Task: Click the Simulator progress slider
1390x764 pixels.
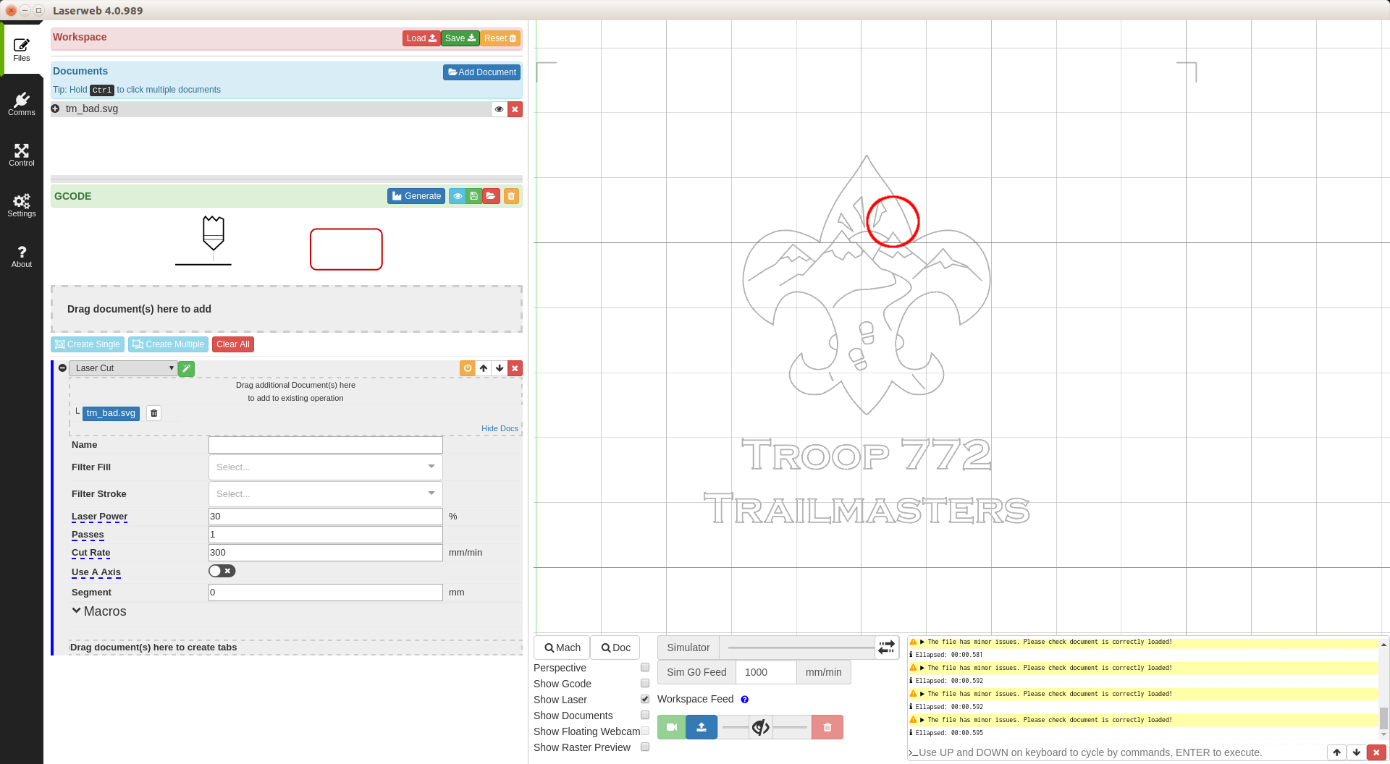Action: [x=801, y=648]
